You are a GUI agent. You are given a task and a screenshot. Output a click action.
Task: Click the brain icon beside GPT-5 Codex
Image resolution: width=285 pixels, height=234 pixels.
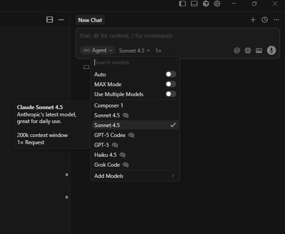tap(131, 135)
